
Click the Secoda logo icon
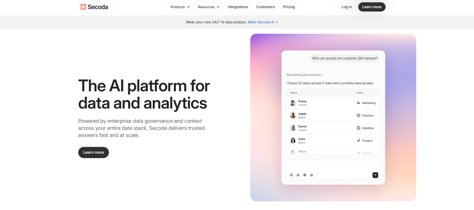pos(83,7)
